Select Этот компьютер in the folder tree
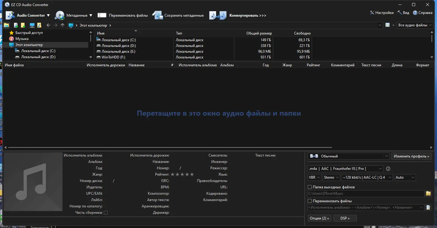Viewport: 437px width, 228px height. [x=29, y=45]
